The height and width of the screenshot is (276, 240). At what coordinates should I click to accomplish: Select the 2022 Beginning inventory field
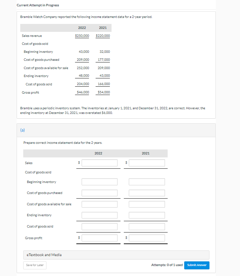(x=99, y=182)
